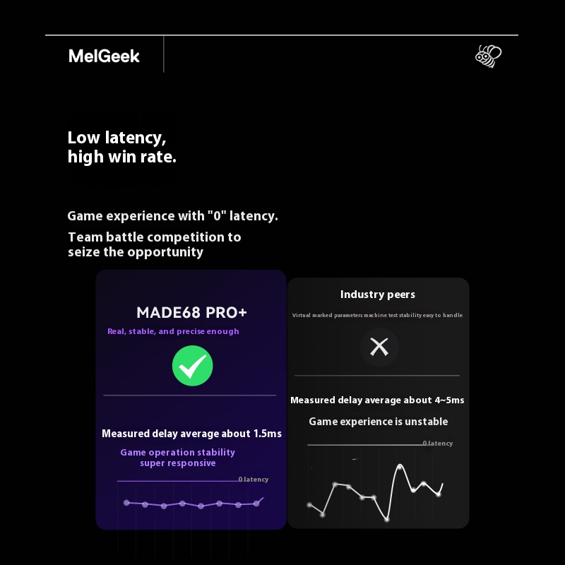Click the bee mascot icon
The height and width of the screenshot is (565, 565).
pyautogui.click(x=488, y=56)
